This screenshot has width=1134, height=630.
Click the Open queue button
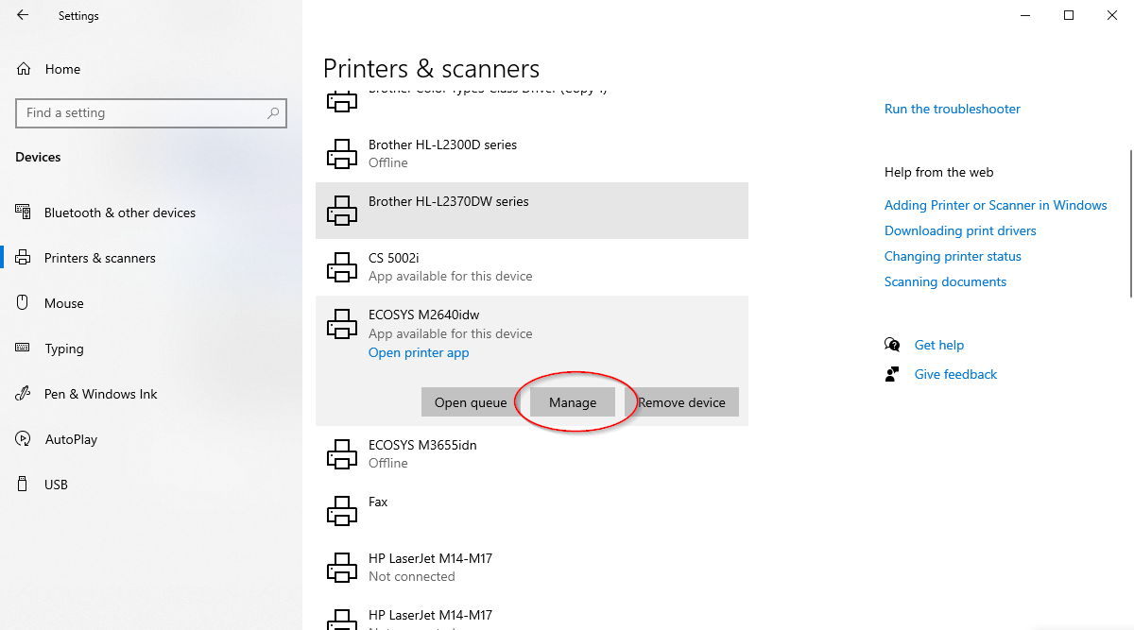(x=471, y=402)
